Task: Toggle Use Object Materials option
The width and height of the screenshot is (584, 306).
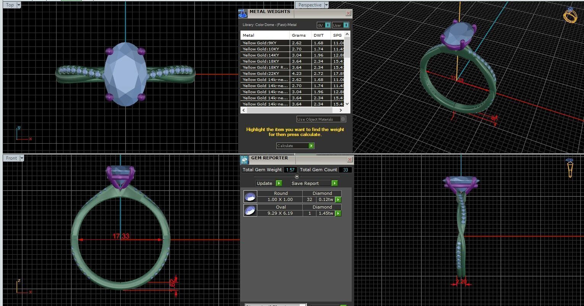Action: click(x=321, y=119)
